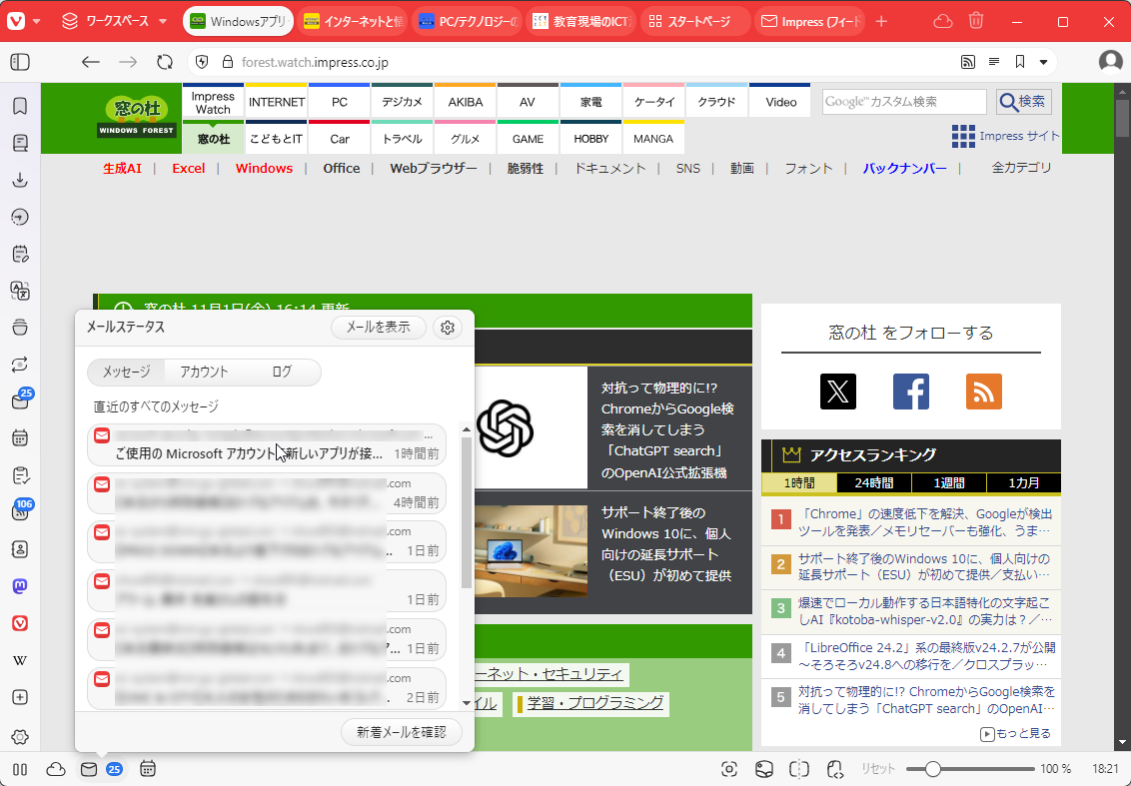Click the 新着メールを確認 button
The height and width of the screenshot is (786, 1131).
coord(401,732)
